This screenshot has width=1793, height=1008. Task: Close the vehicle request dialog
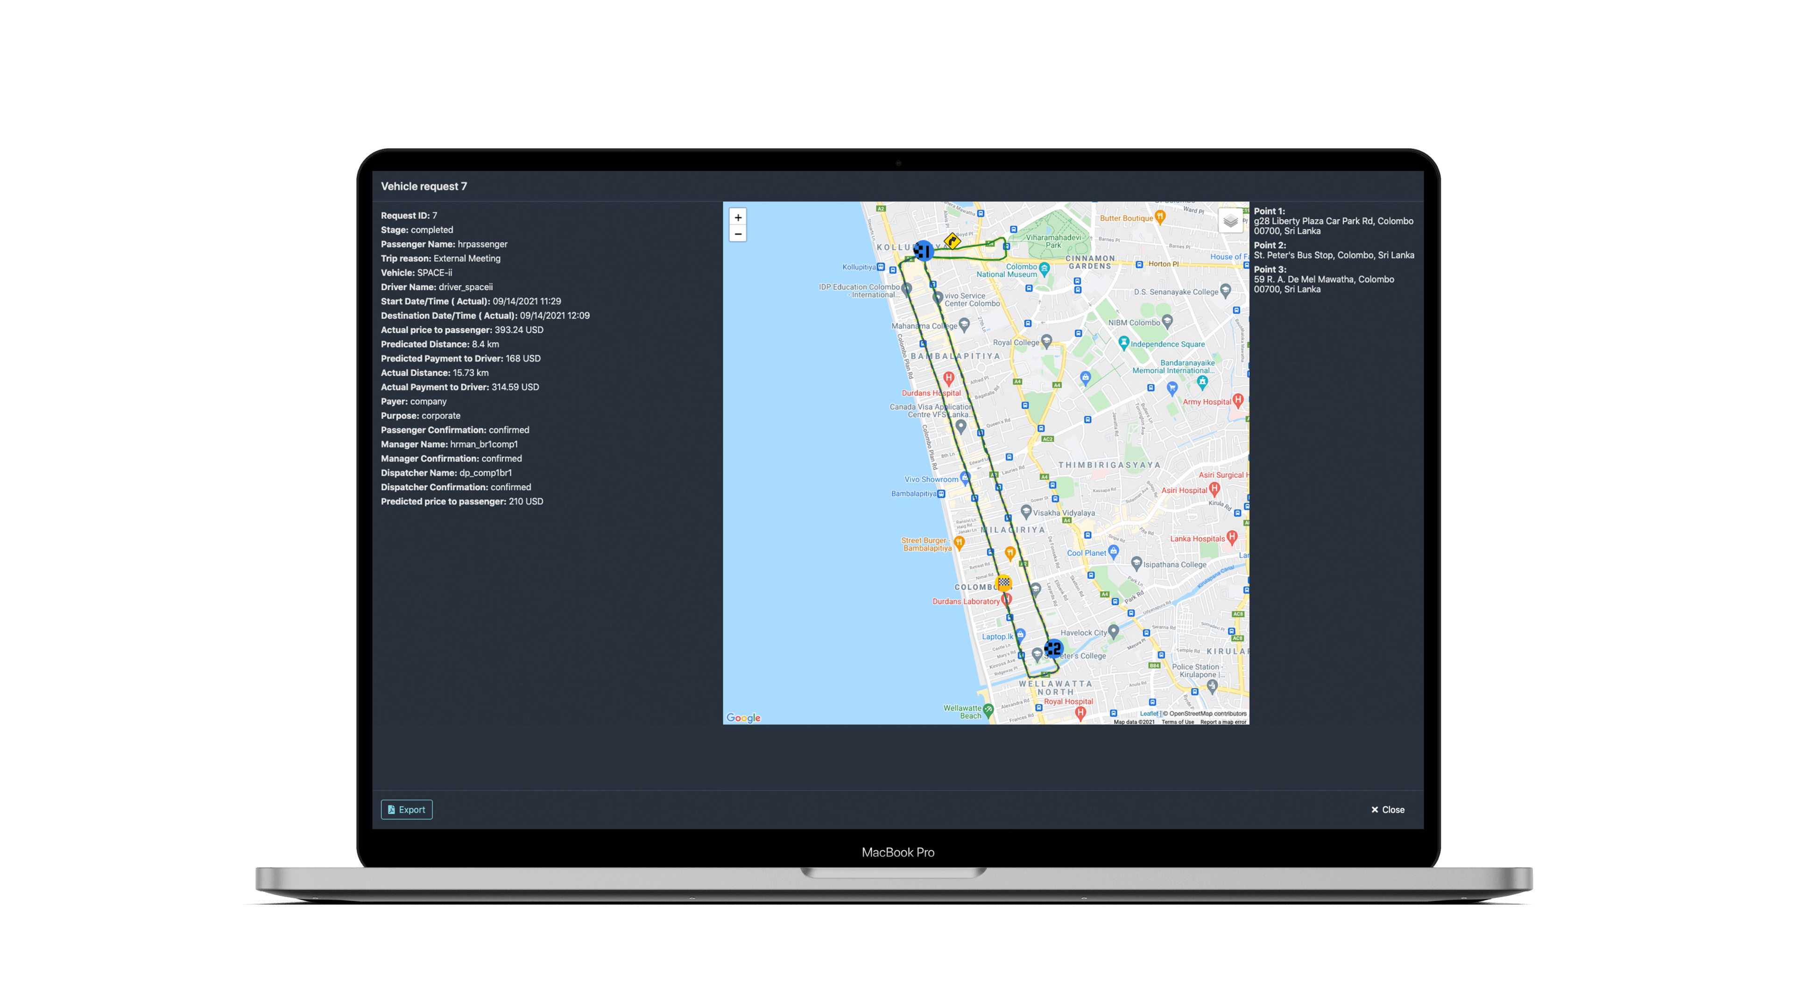coord(1388,809)
